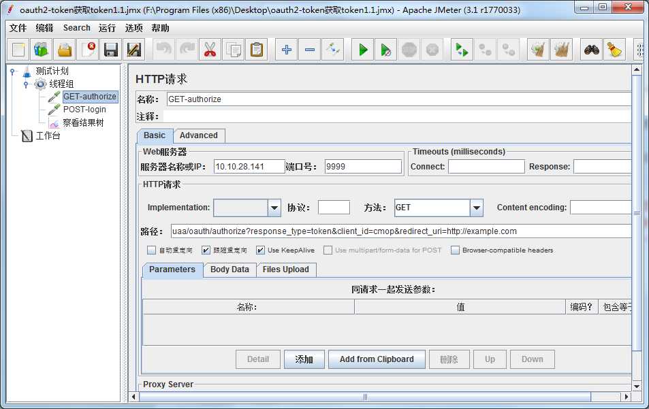Click the 协议 protocol input field
The image size is (649, 409).
[x=334, y=208]
